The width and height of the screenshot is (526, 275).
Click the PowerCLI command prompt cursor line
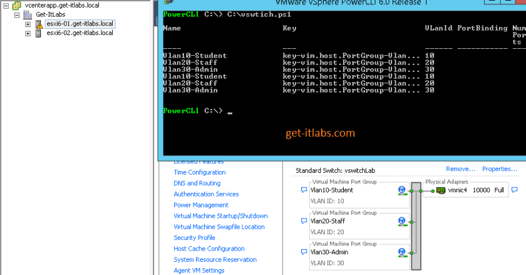tap(198, 111)
